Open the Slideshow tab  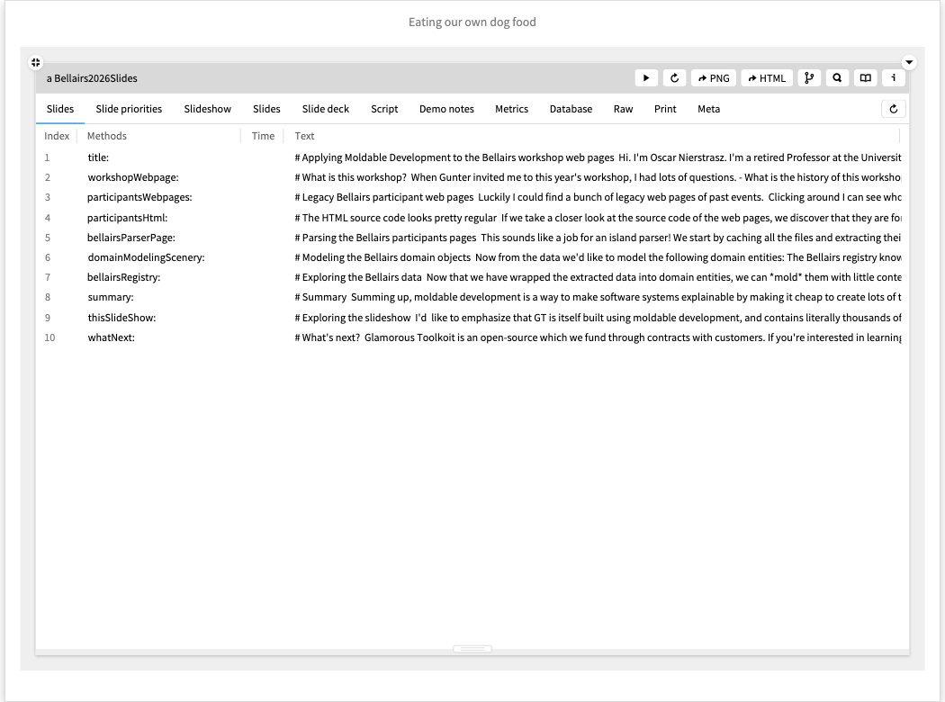(x=207, y=109)
